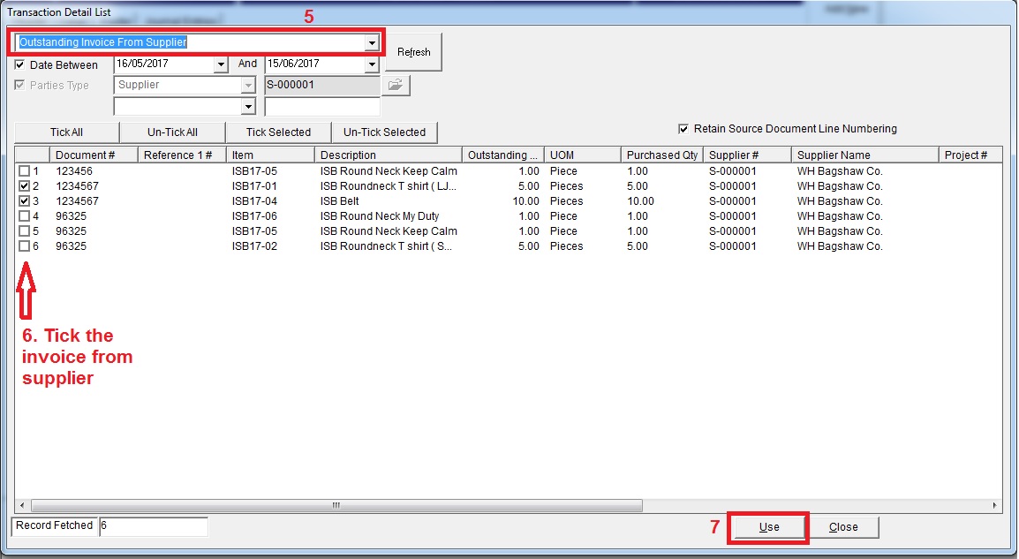Click the Record Fetched value field
This screenshot has height=559, width=1019.
153,526
